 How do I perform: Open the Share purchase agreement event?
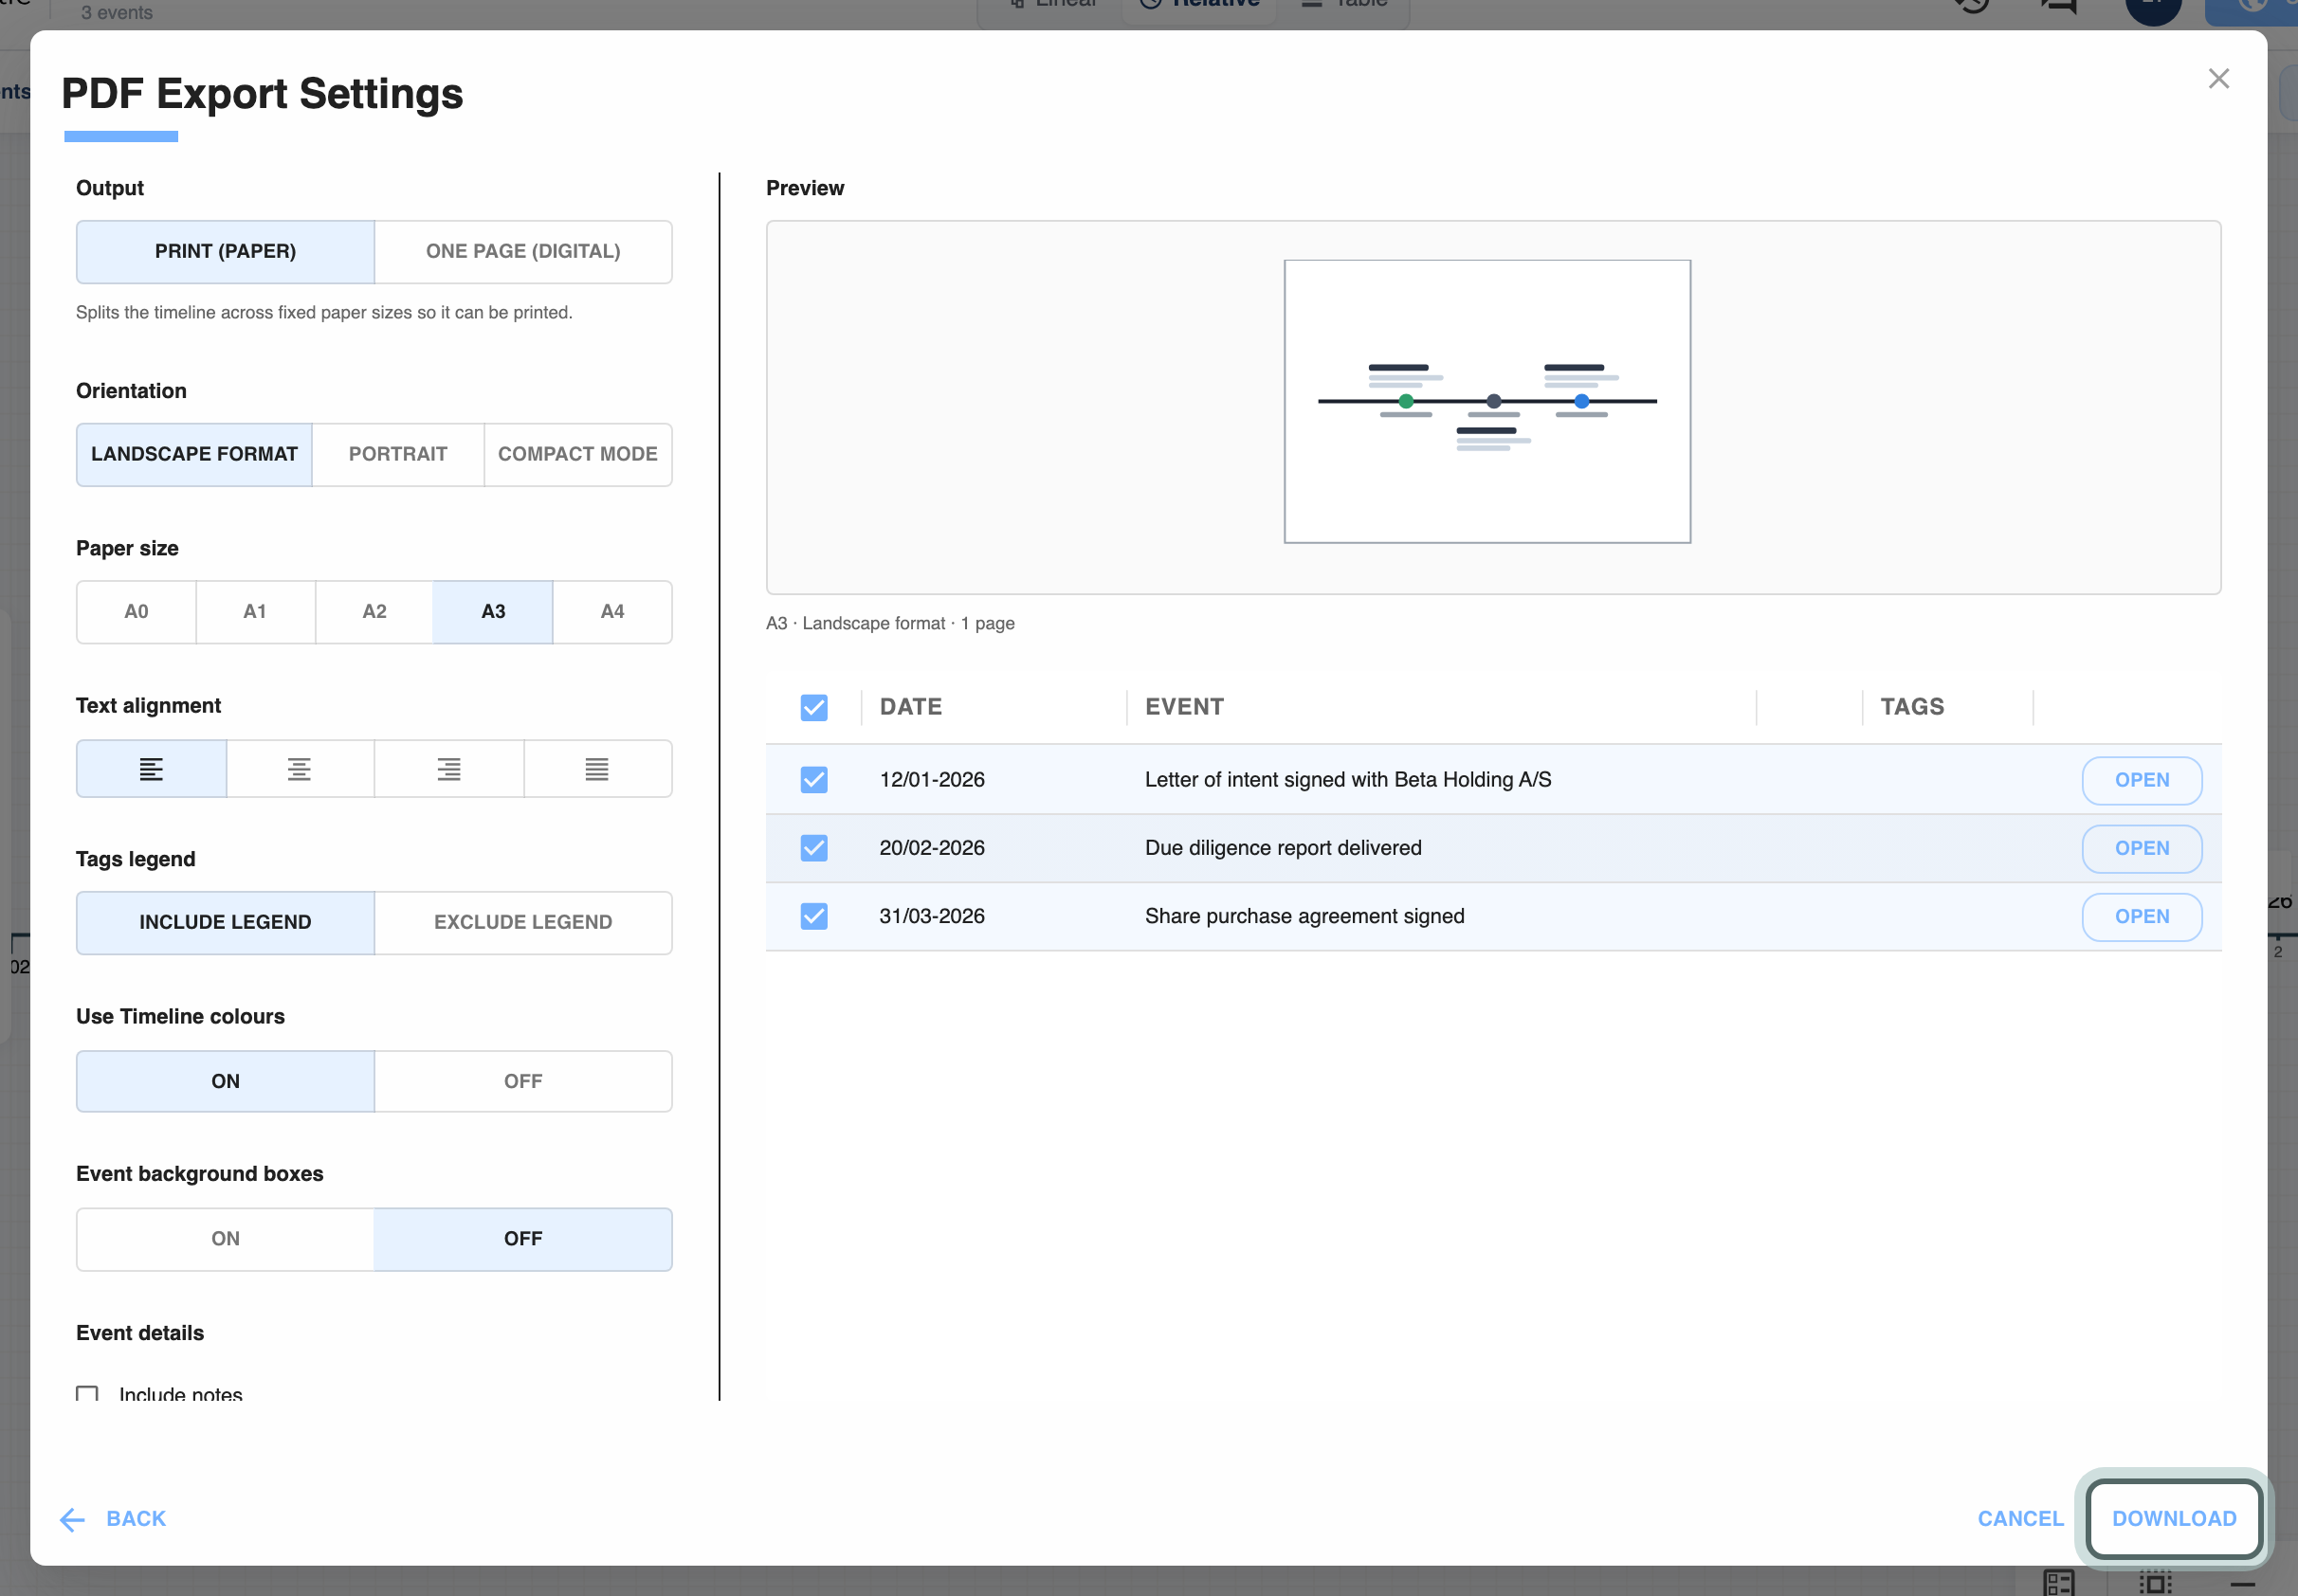(x=2142, y=917)
